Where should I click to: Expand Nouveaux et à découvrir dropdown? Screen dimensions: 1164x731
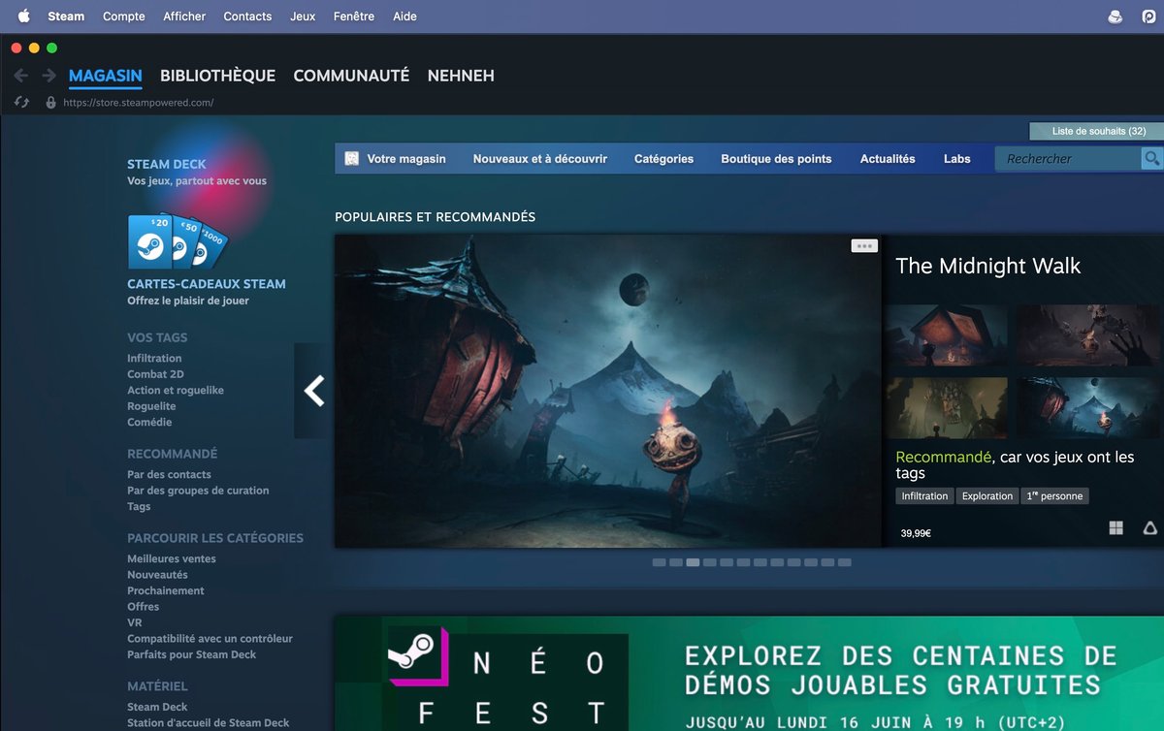540,159
